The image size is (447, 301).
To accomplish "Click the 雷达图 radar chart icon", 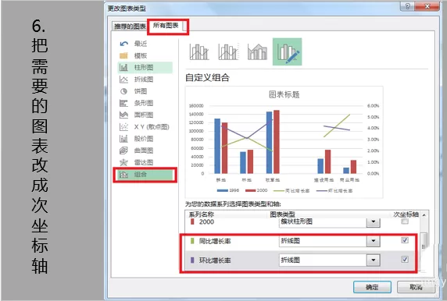I will pyautogui.click(x=123, y=162).
